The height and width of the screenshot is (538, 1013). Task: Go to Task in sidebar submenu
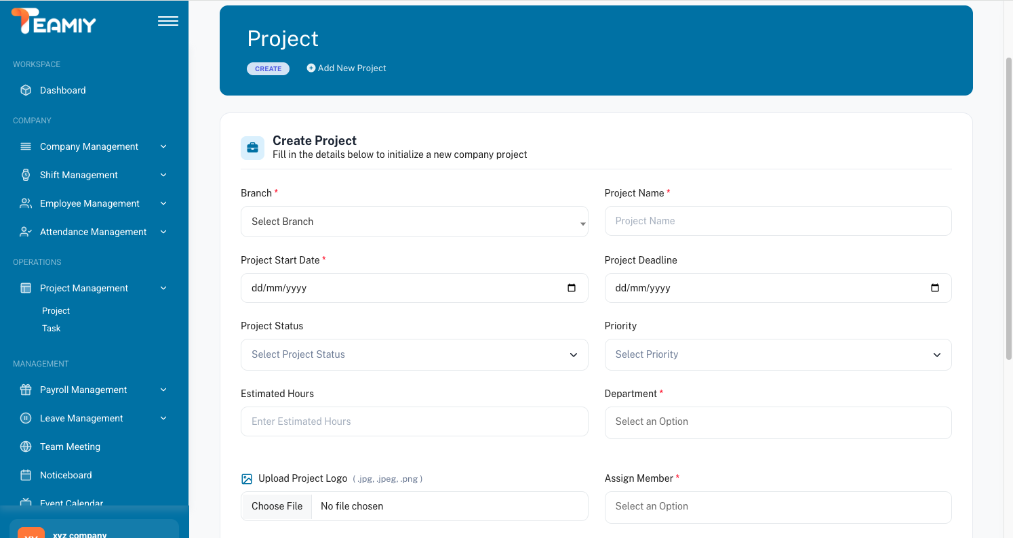point(52,329)
